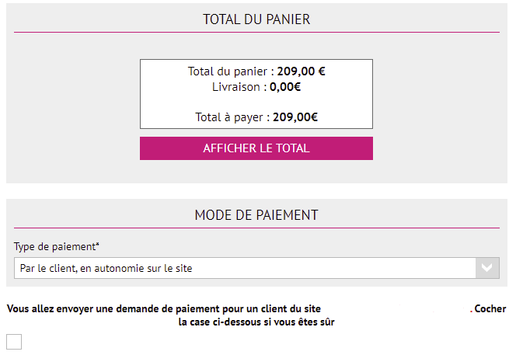Open the Type de paiement dropdown

pos(246,268)
